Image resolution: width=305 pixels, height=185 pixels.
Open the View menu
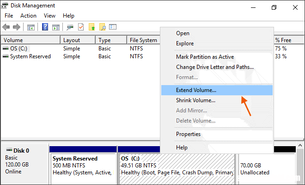click(x=49, y=16)
